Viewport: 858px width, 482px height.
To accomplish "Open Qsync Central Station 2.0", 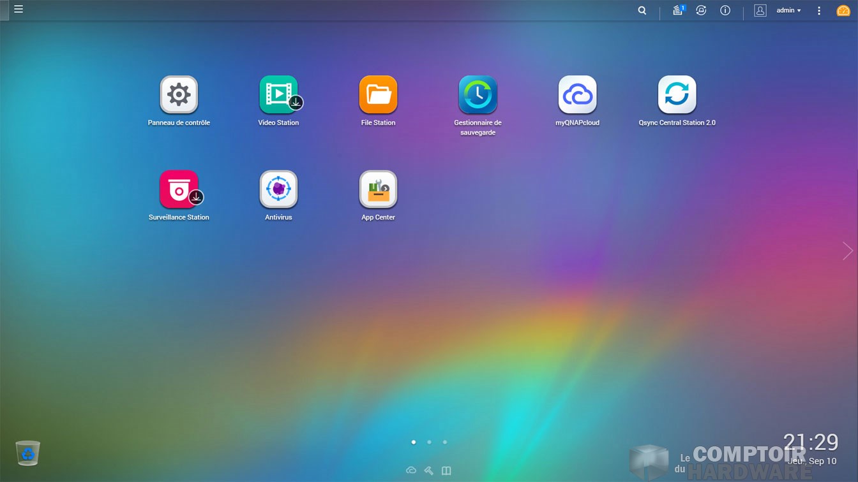I will coord(677,95).
